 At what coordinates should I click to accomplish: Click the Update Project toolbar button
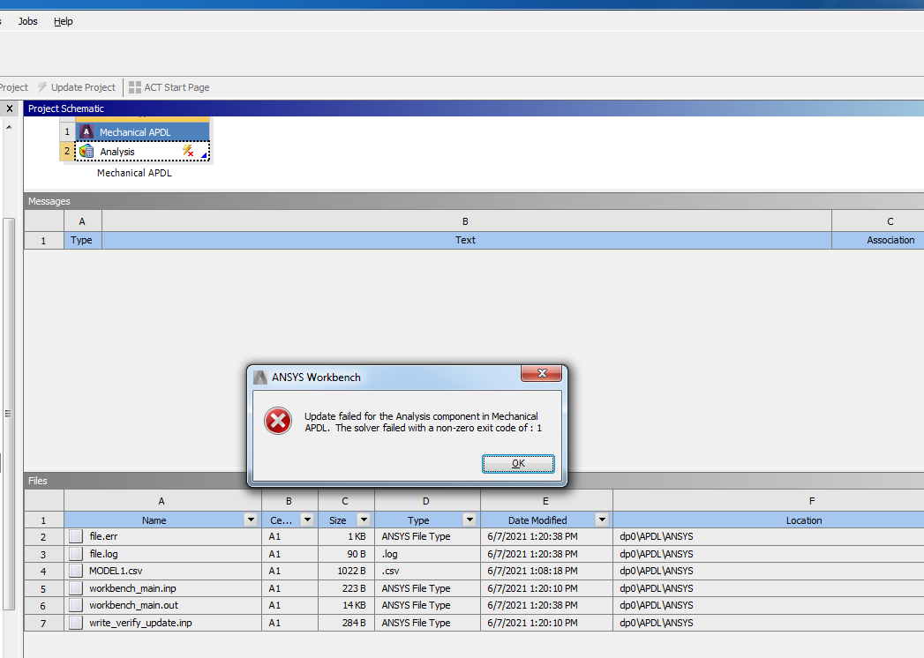point(77,87)
